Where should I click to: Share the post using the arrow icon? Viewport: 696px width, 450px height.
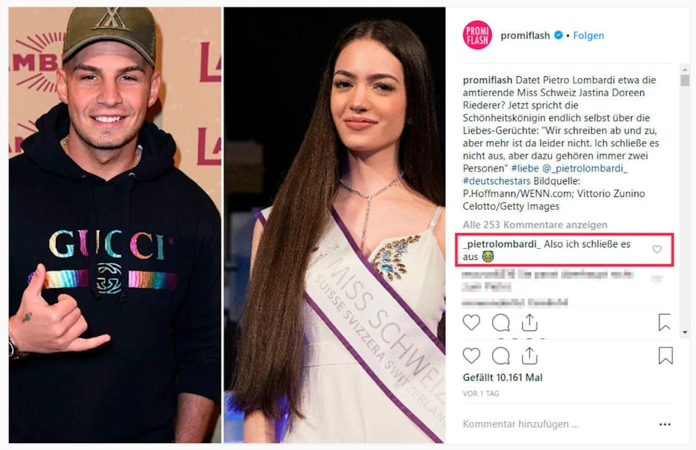tap(529, 322)
